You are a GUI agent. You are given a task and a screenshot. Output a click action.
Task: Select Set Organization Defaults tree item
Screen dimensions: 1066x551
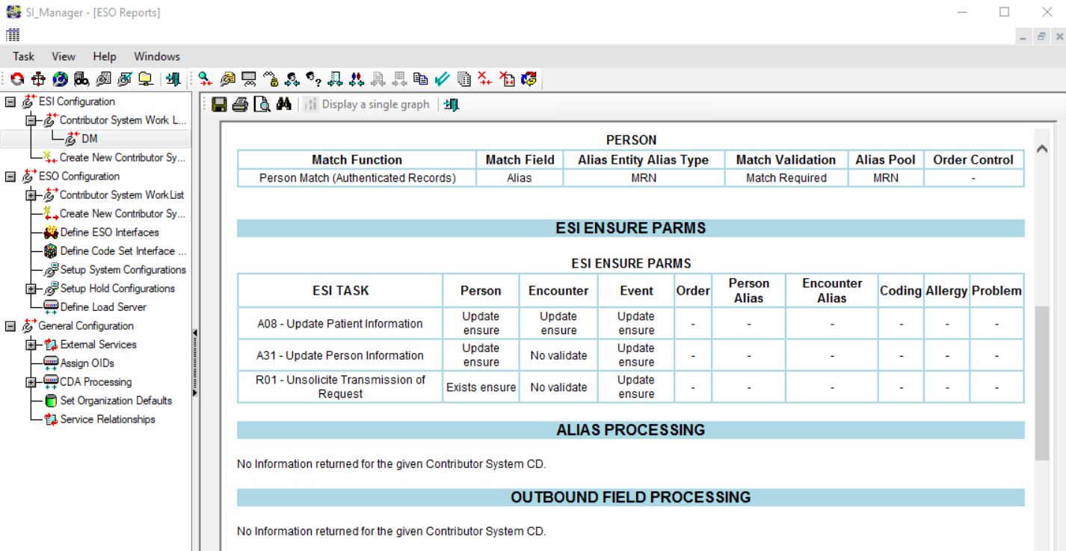tap(116, 401)
